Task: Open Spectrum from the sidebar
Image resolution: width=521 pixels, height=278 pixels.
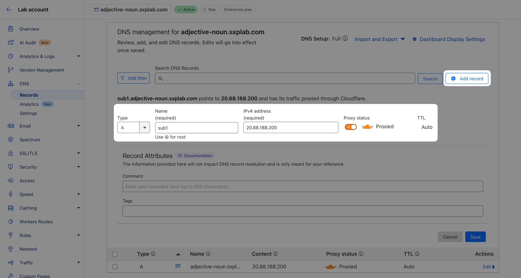Action: click(30, 140)
